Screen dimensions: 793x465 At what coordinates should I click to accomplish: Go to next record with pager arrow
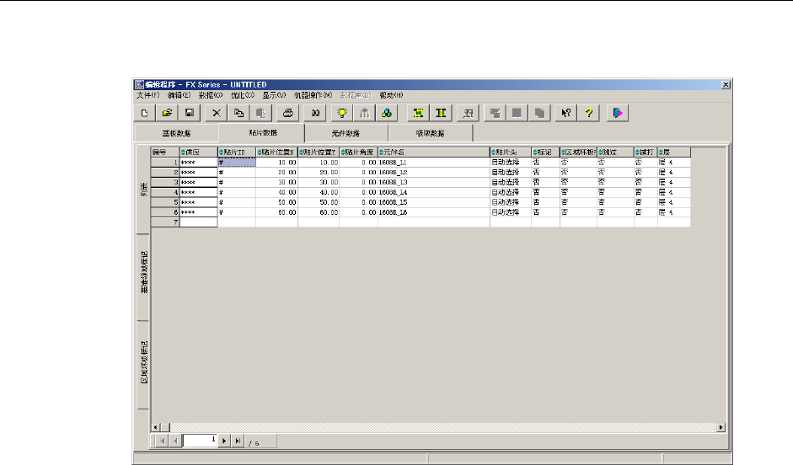[225, 441]
